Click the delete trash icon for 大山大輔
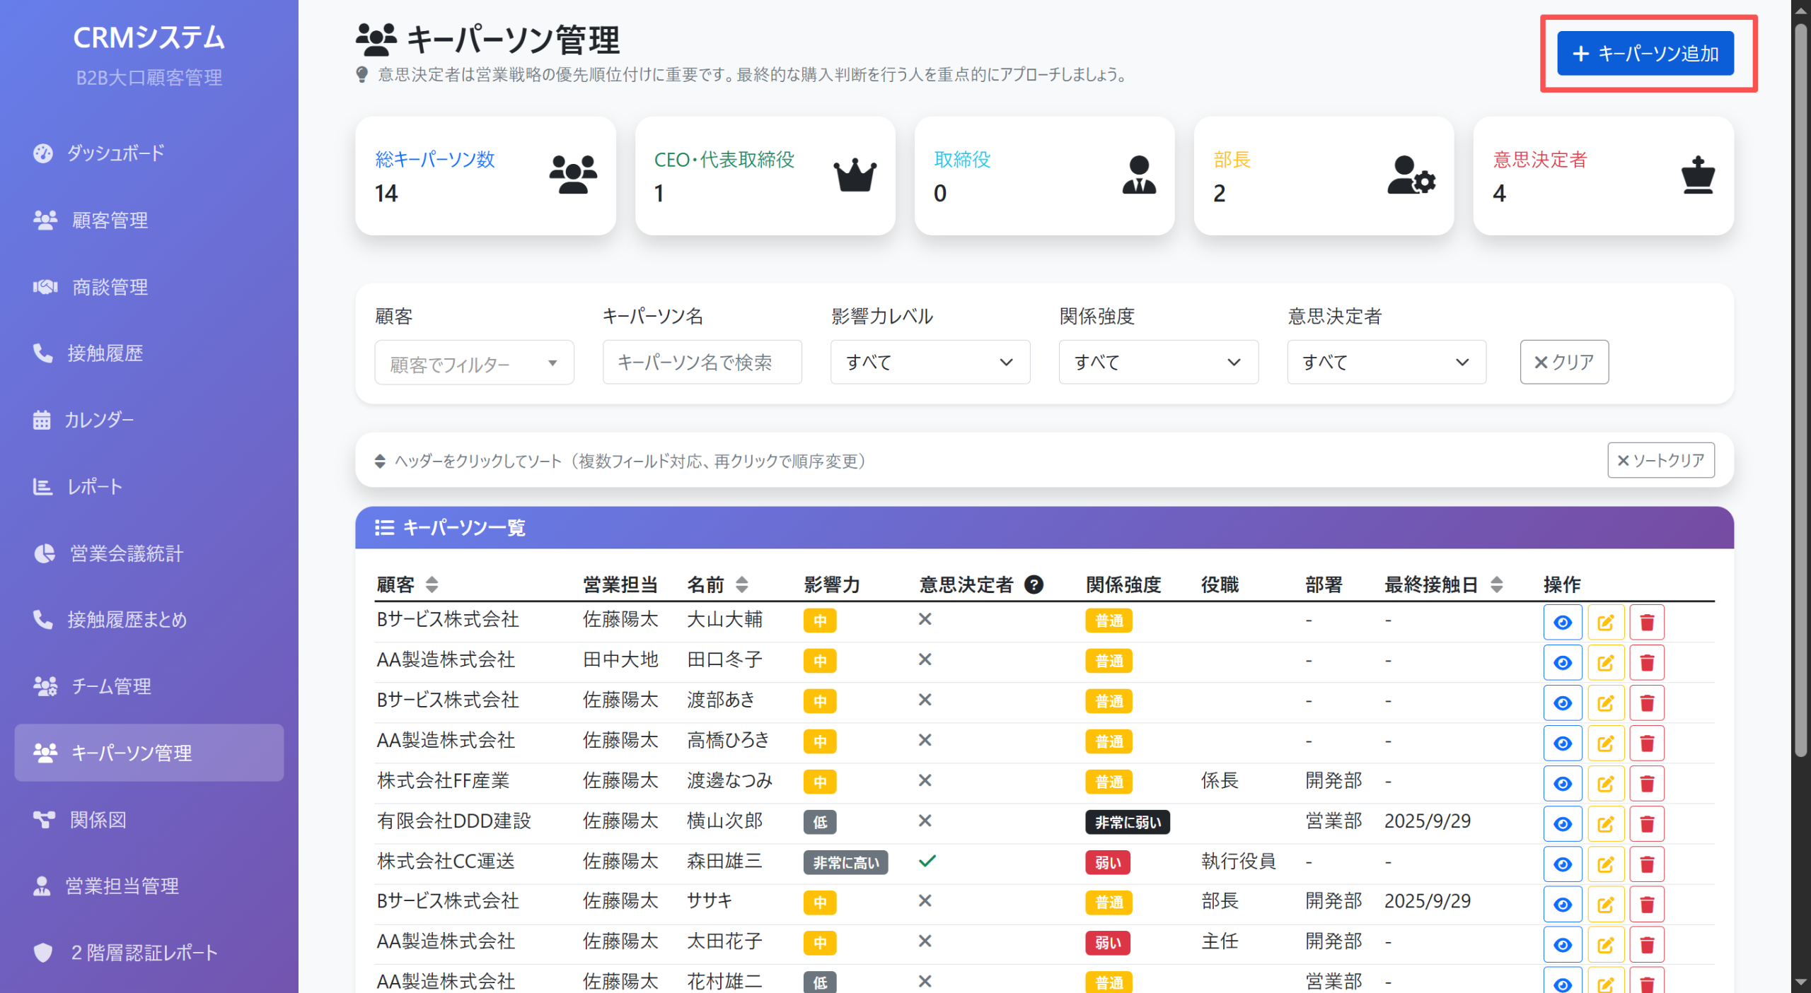Viewport: 1811px width, 993px height. 1647,622
